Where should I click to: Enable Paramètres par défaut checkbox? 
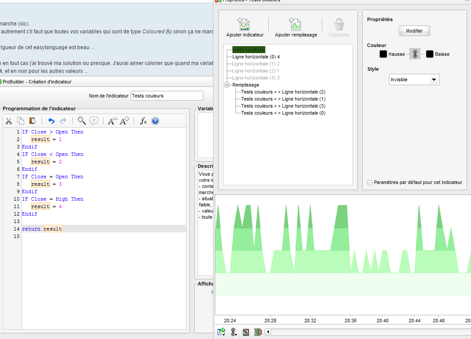[370, 183]
